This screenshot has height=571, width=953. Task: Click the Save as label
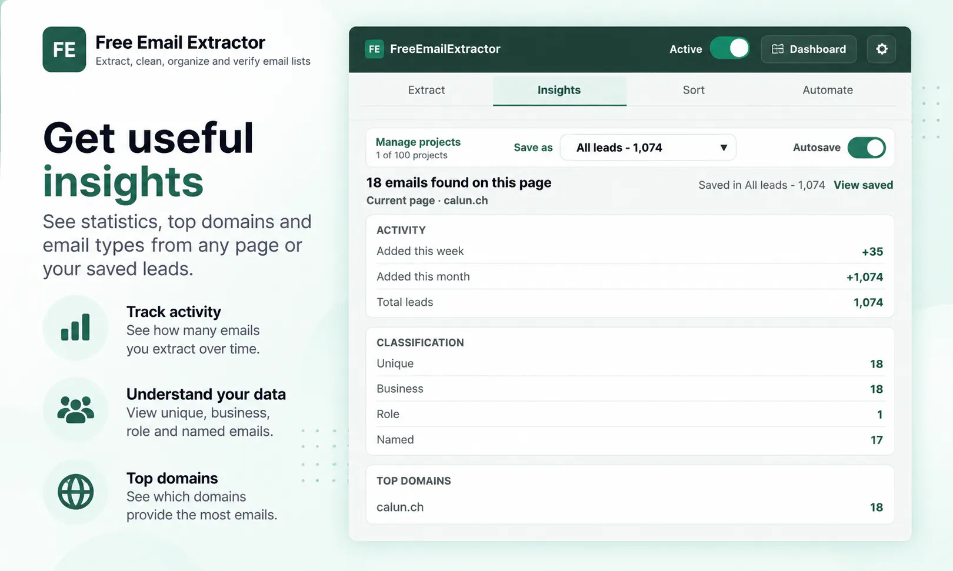(x=533, y=148)
